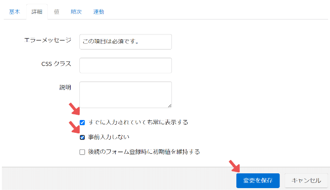Click the エラーメッセージ field label
Image resolution: width=330 pixels, height=190 pixels.
(48, 40)
